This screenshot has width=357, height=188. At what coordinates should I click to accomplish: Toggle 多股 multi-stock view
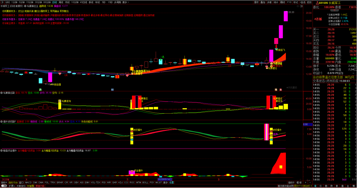click(269, 2)
